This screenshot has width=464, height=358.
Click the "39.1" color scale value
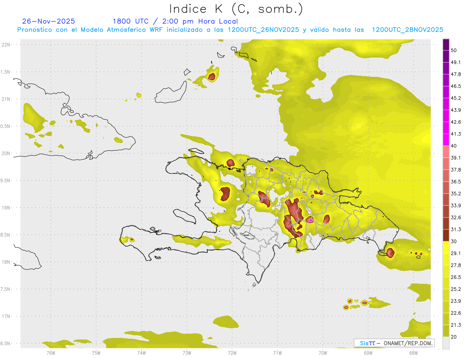tap(456, 158)
